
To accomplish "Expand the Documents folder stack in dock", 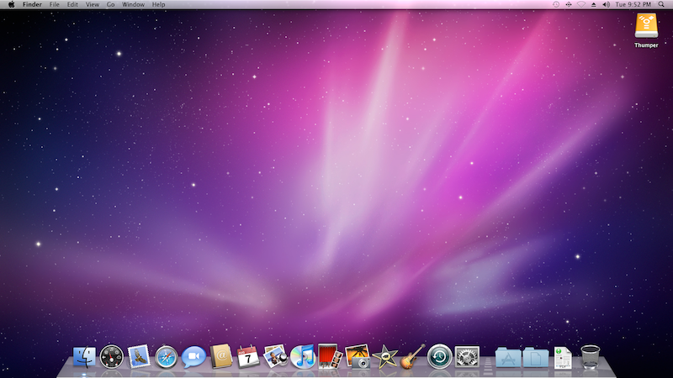I will coord(536,357).
